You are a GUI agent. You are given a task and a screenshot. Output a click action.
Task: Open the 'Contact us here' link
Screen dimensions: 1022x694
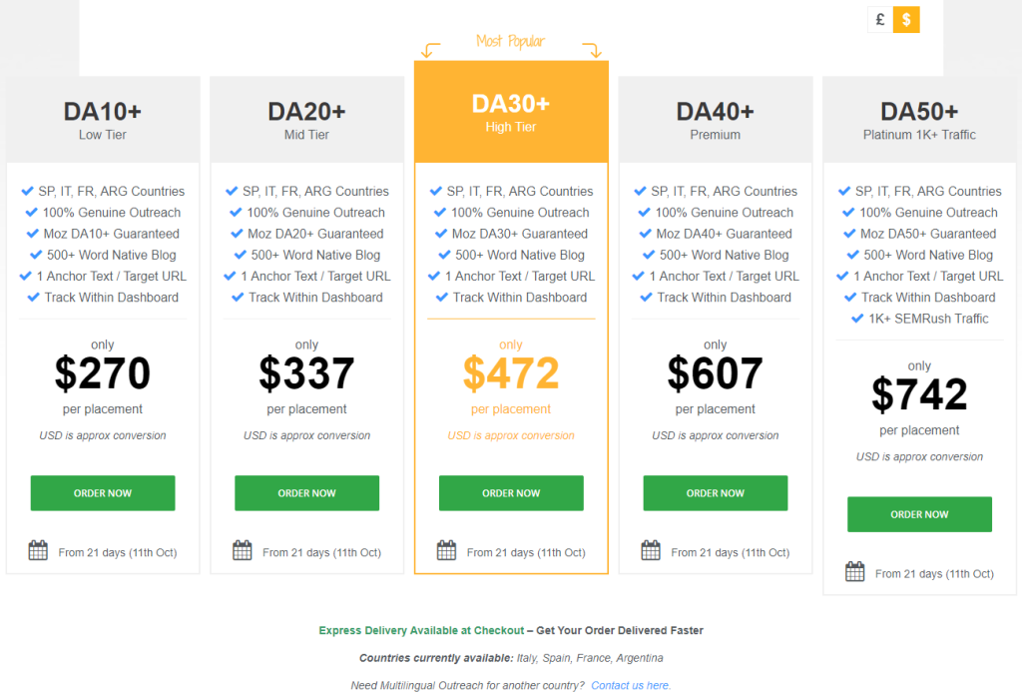(631, 686)
